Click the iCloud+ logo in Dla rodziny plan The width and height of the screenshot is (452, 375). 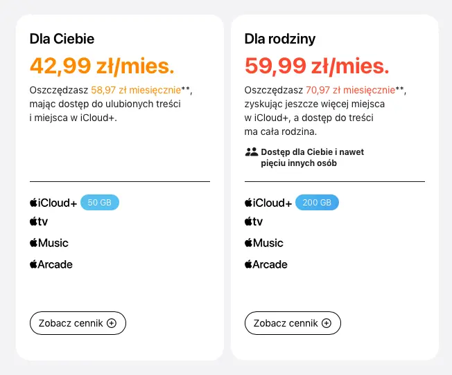(x=268, y=203)
